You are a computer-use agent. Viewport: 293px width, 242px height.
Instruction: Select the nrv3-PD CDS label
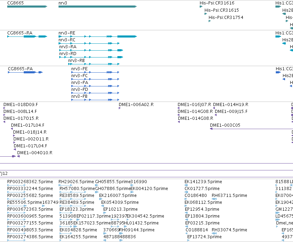[80, 90]
